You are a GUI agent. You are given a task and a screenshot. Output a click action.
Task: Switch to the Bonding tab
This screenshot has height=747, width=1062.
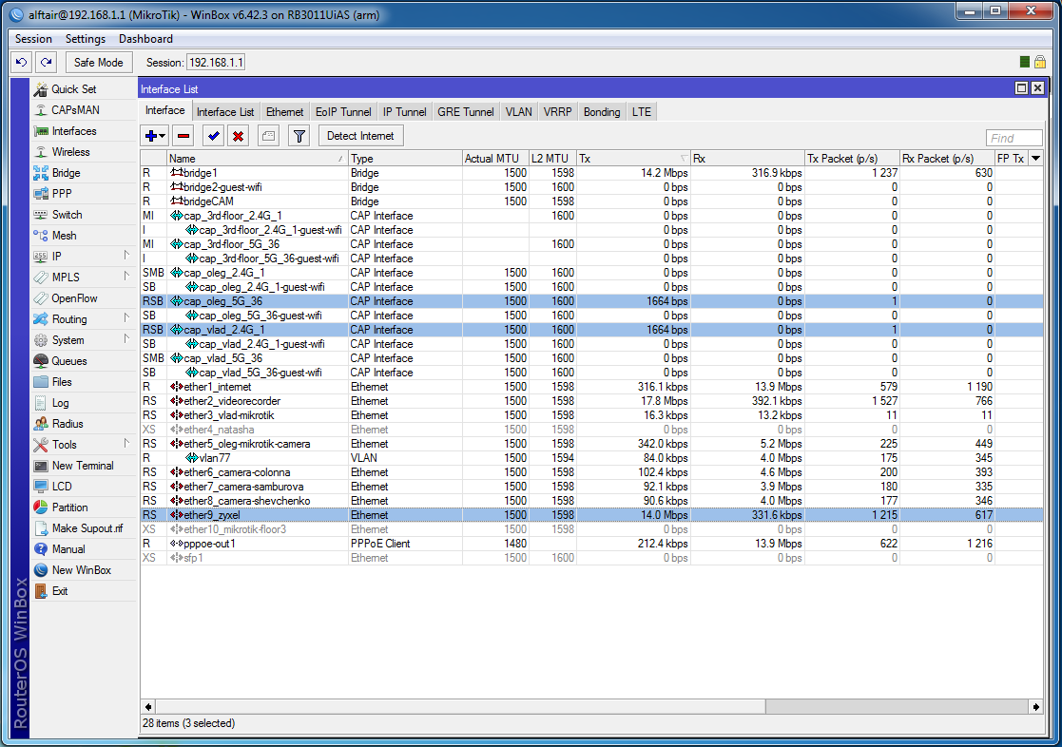point(602,112)
